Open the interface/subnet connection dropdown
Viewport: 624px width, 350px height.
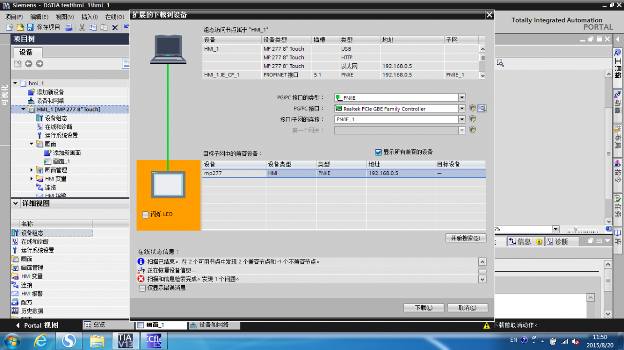462,119
